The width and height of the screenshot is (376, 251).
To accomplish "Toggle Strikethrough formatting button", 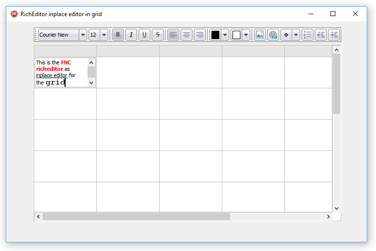I will click(x=158, y=35).
